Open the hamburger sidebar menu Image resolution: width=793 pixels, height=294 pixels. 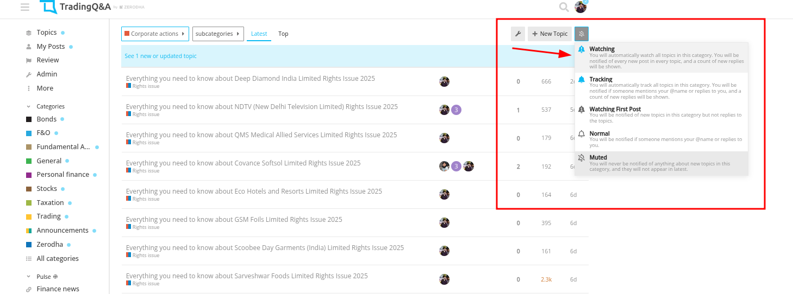pos(24,8)
